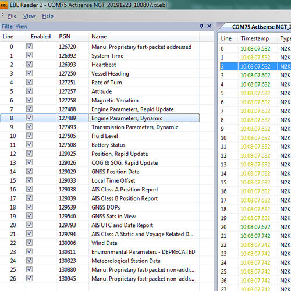The image size is (291, 291).
Task: Sort by the Enabled column header
Action: (41, 37)
